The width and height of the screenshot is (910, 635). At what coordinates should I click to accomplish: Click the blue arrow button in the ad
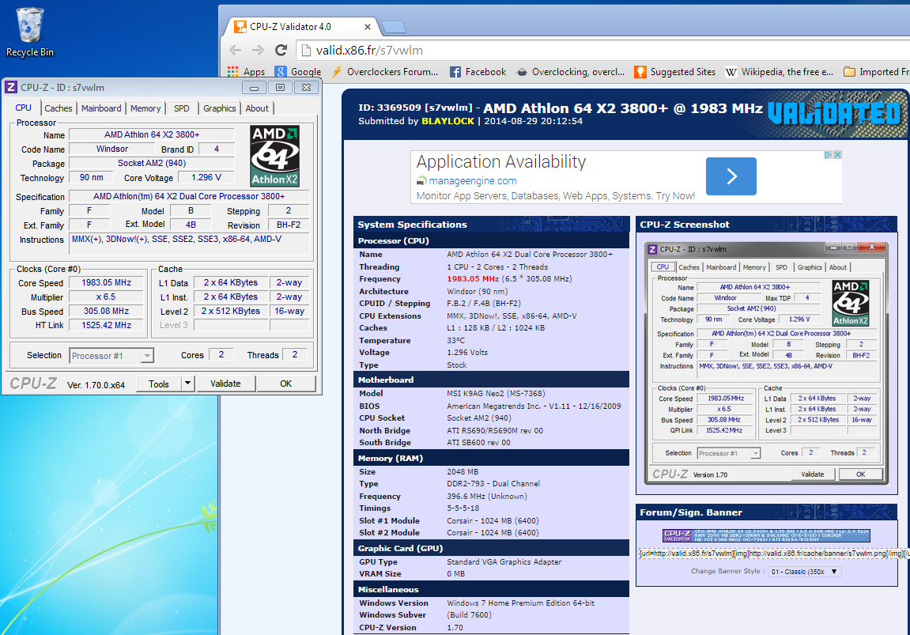[731, 176]
